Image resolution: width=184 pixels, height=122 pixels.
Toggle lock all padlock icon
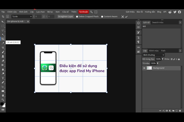tap(179, 59)
